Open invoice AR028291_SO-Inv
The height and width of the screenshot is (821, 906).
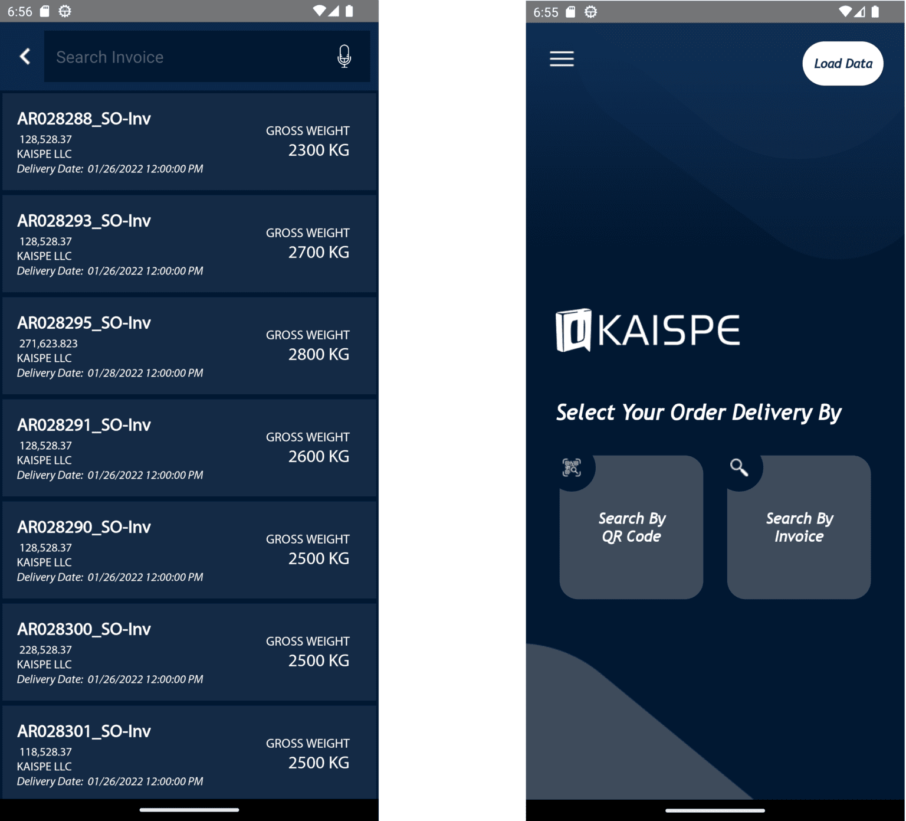tap(189, 448)
